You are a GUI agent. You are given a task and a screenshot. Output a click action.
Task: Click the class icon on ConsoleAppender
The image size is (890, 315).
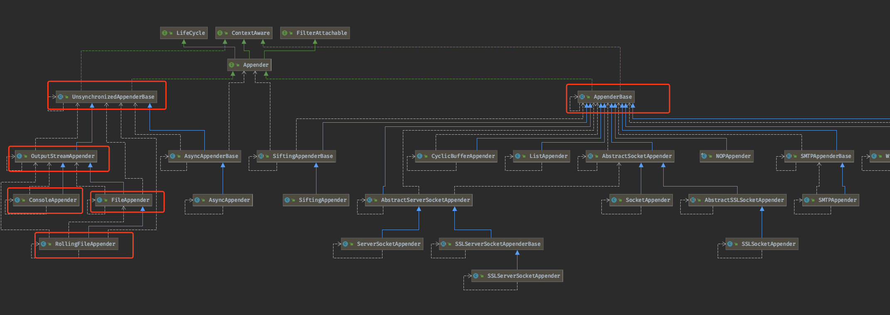pyautogui.click(x=17, y=200)
